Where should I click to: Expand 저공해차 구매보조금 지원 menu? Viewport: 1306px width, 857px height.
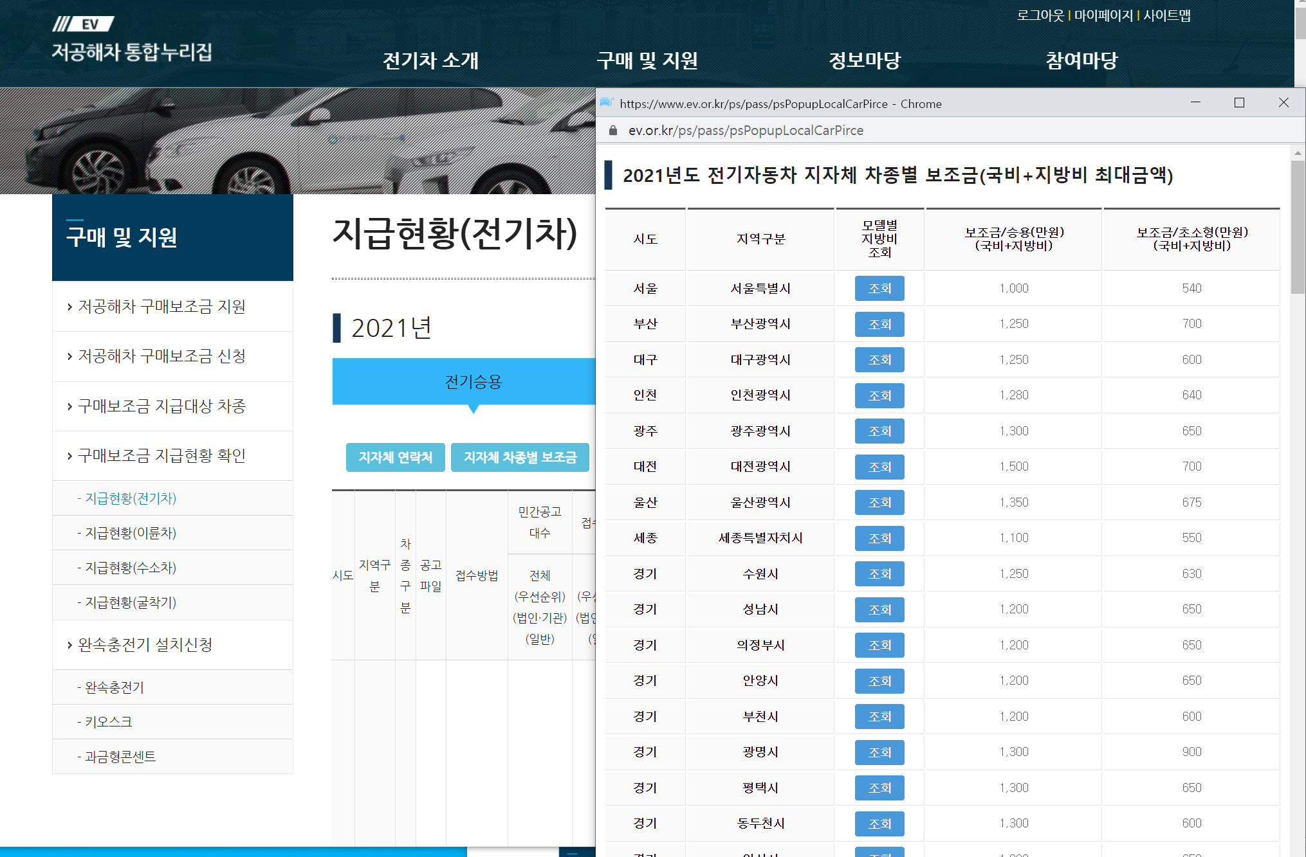pos(161,307)
